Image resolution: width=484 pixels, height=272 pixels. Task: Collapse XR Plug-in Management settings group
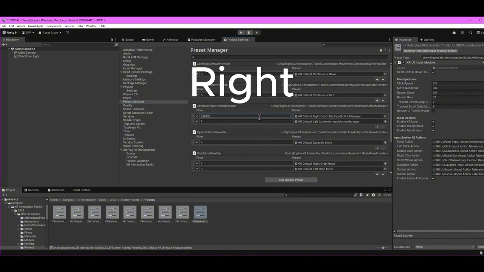point(121,150)
